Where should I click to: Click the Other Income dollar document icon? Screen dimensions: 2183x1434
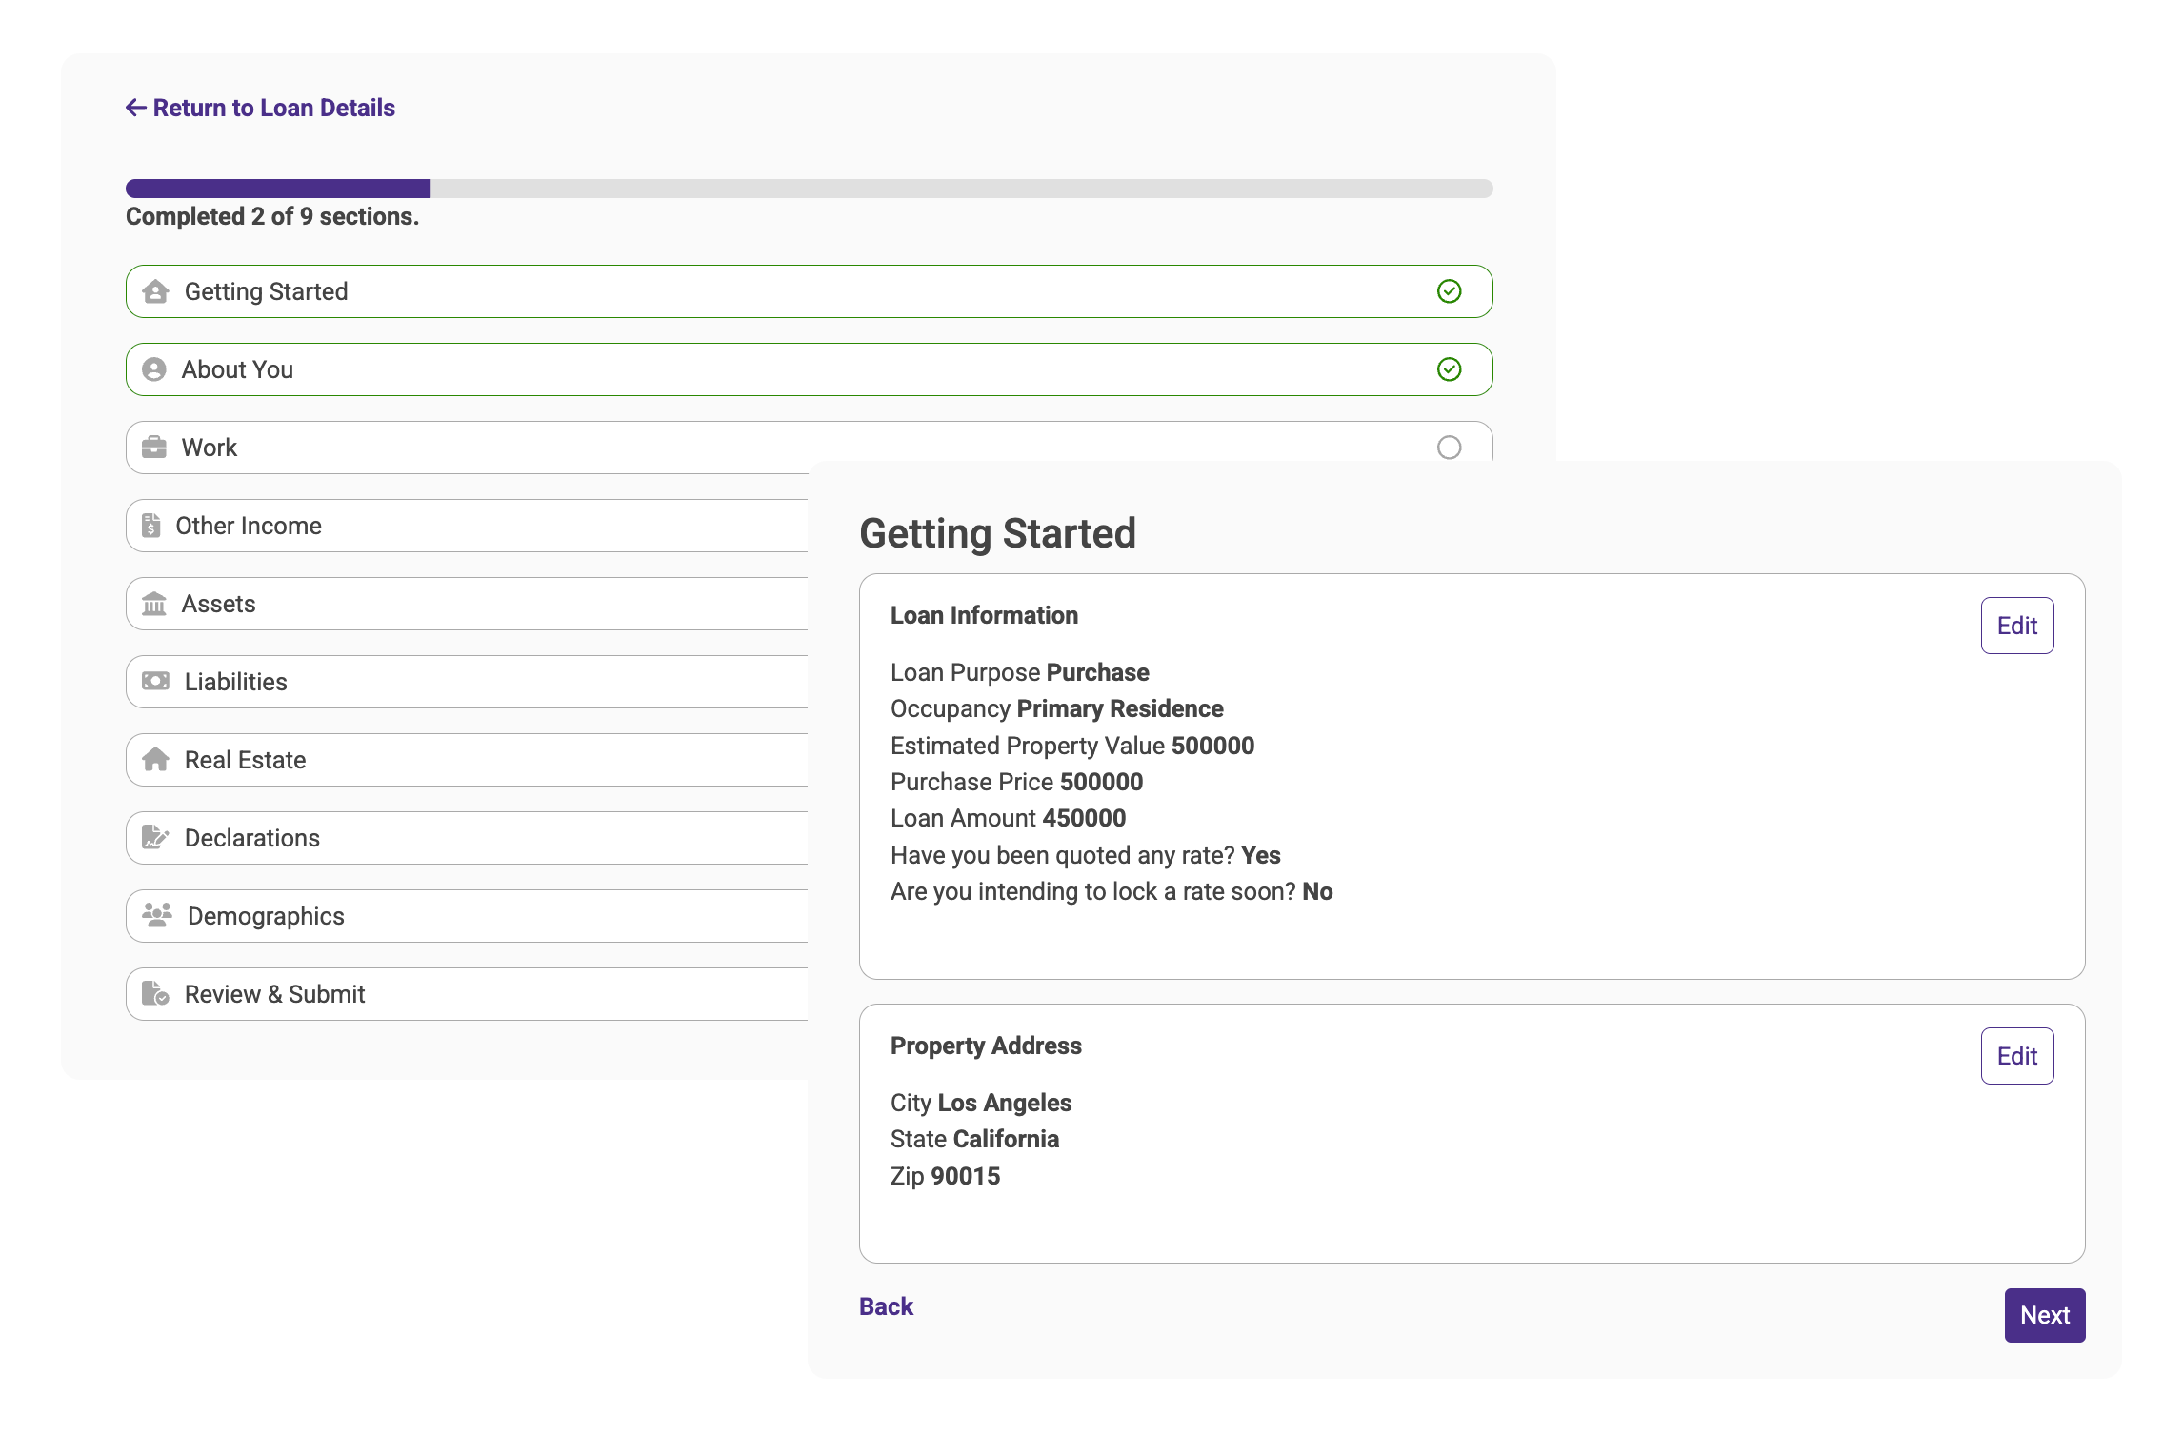(x=150, y=526)
